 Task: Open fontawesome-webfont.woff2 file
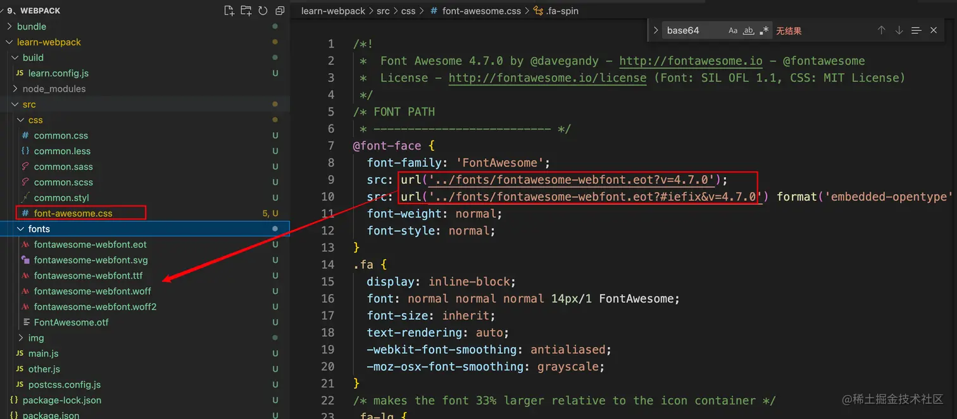(95, 307)
